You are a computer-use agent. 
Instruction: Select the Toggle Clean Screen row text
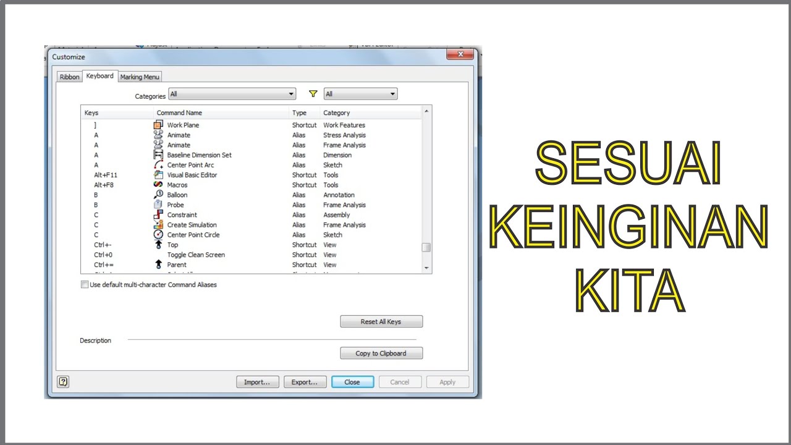(x=196, y=255)
